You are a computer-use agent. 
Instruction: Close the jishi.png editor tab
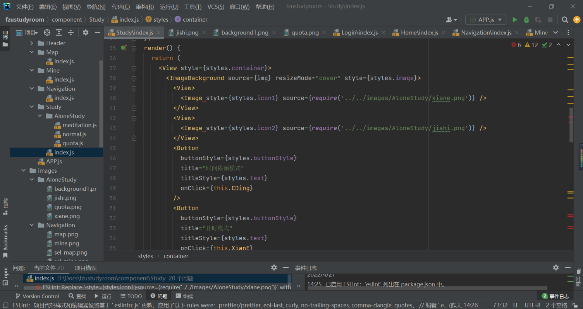204,33
